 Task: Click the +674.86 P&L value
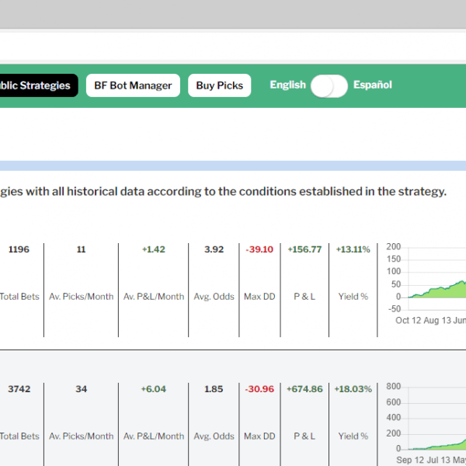[x=304, y=389]
